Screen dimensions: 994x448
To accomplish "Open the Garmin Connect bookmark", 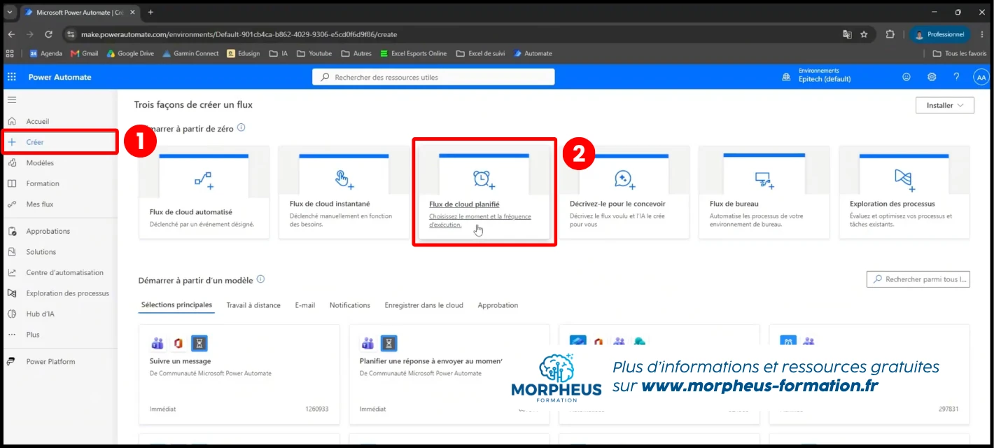I will click(x=190, y=53).
